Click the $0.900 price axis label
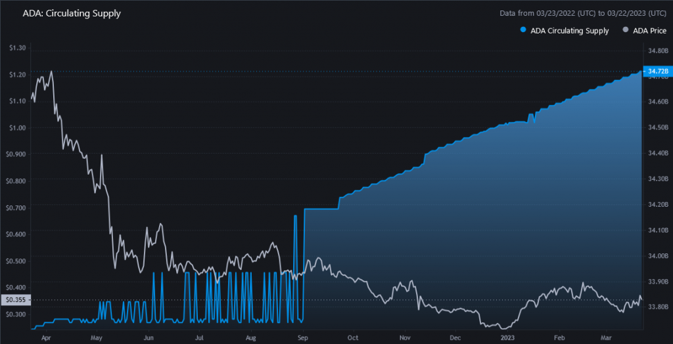The height and width of the screenshot is (344, 673). [x=16, y=154]
